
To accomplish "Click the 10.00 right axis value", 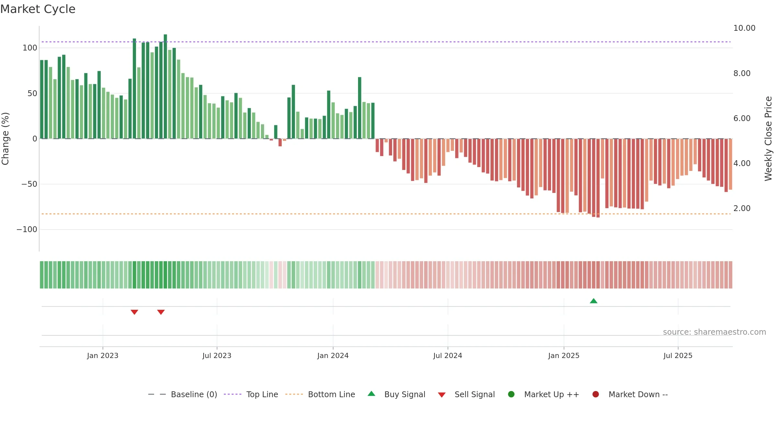I will [x=744, y=28].
